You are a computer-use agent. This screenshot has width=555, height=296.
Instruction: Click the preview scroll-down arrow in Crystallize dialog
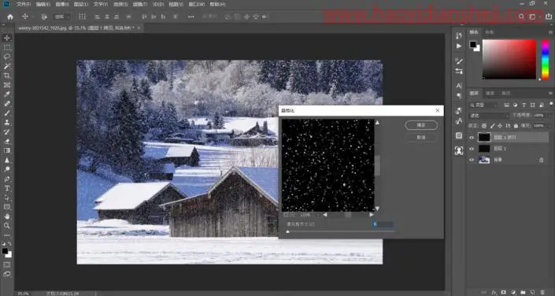click(x=377, y=209)
